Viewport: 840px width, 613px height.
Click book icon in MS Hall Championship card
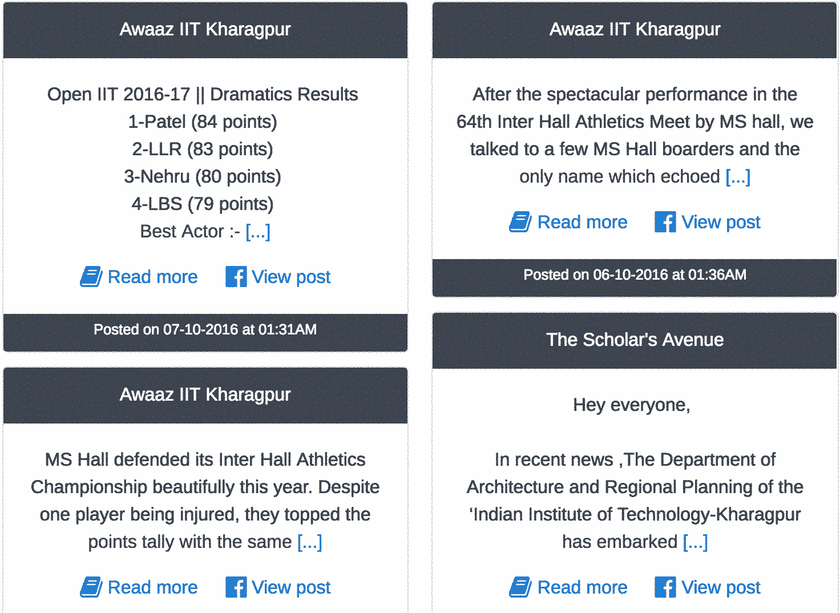coord(91,587)
